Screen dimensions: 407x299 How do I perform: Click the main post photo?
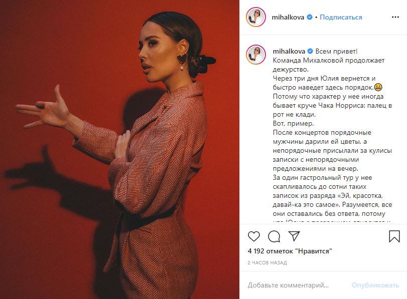coord(119,149)
